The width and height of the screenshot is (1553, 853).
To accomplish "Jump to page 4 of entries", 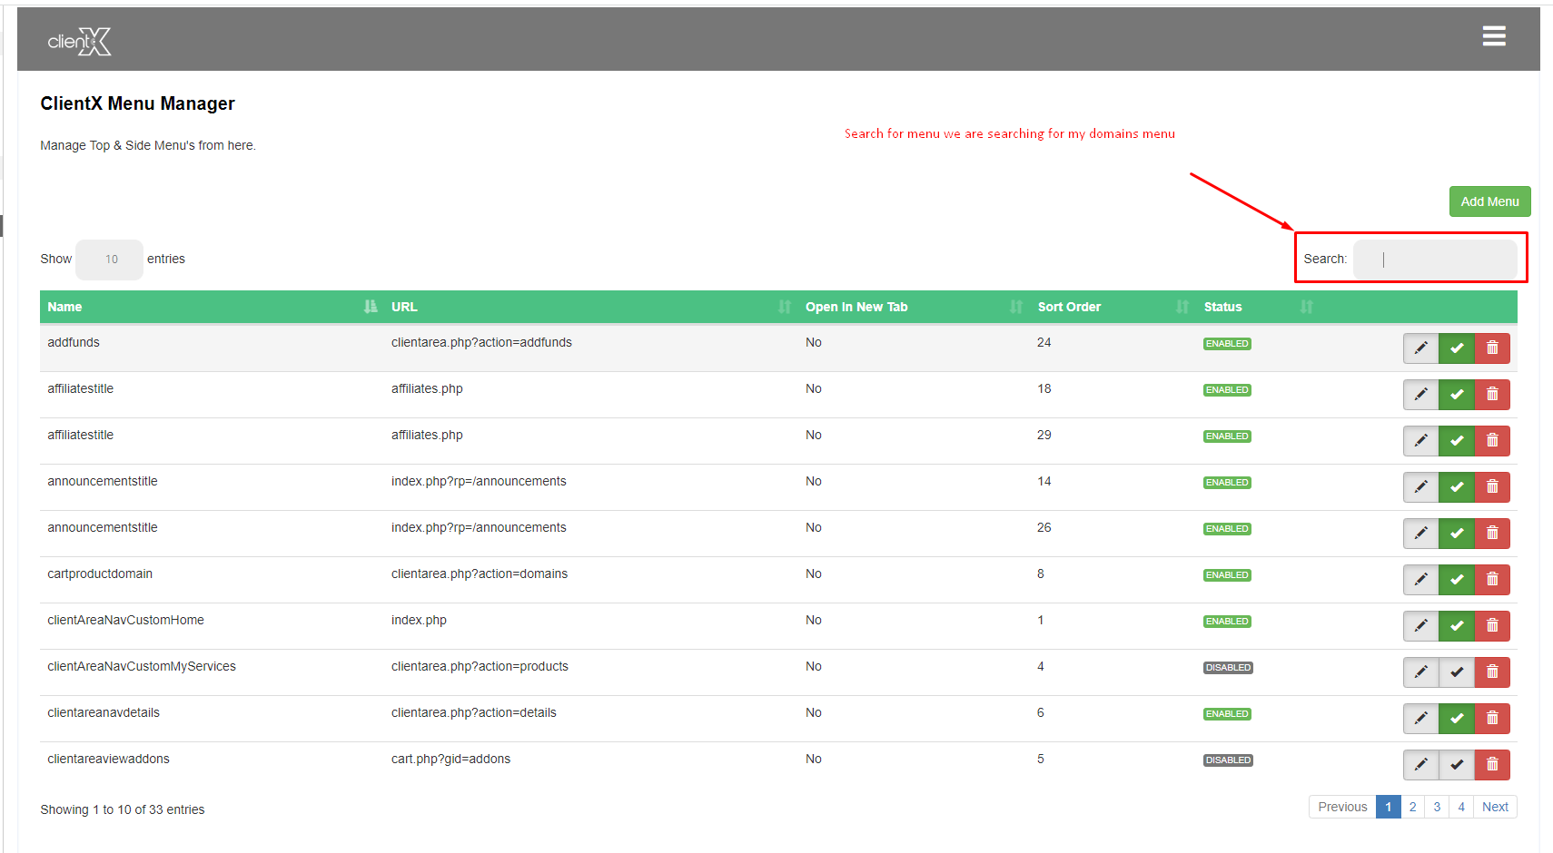I will click(x=1461, y=807).
